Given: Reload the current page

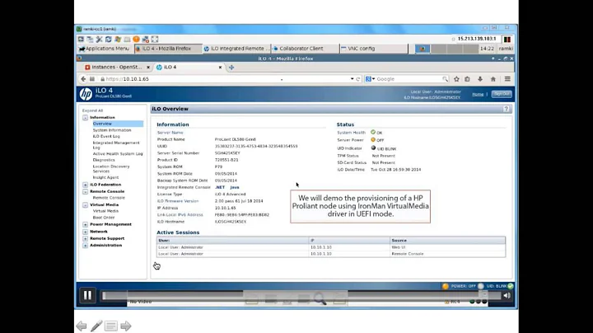Looking at the screenshot, I should pyautogui.click(x=358, y=78).
